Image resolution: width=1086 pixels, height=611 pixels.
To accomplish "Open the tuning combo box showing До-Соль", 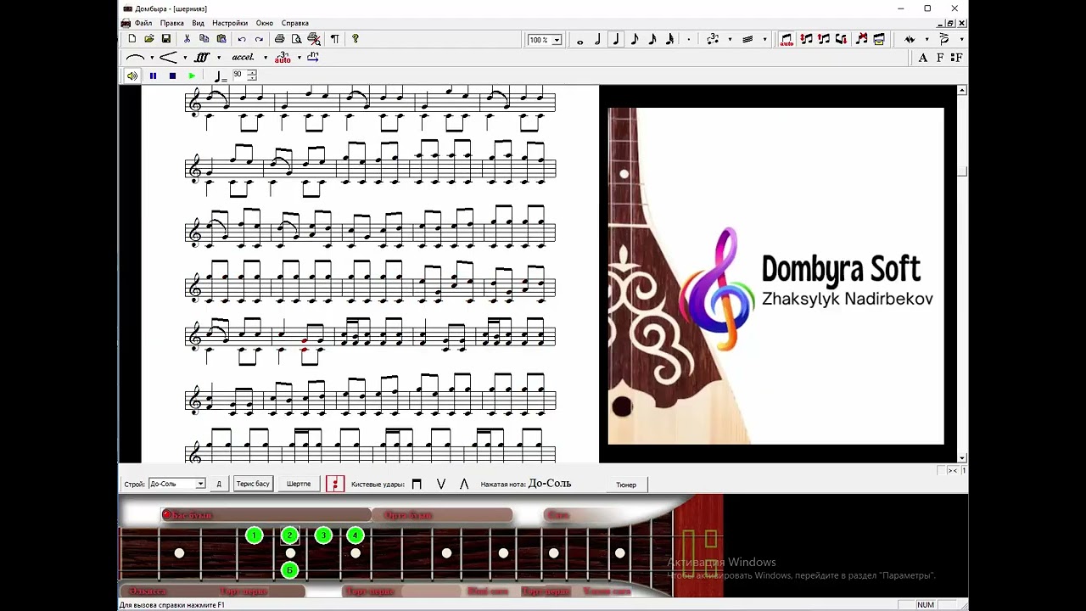I will point(176,484).
